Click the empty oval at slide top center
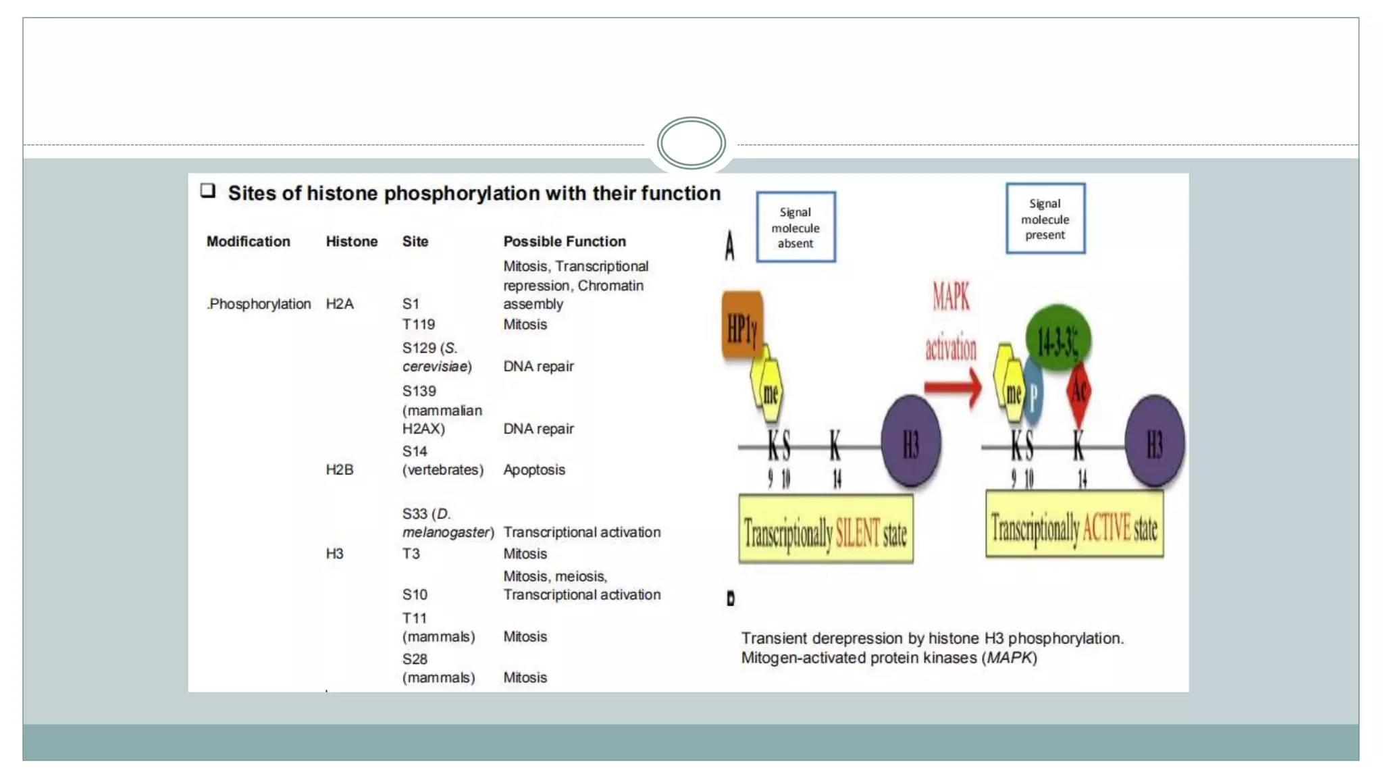The image size is (1383, 778). pyautogui.click(x=691, y=143)
